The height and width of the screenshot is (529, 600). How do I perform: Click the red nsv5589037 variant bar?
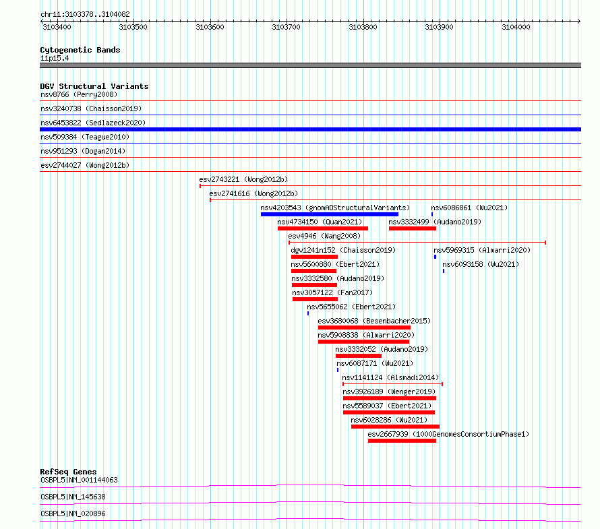click(x=389, y=412)
